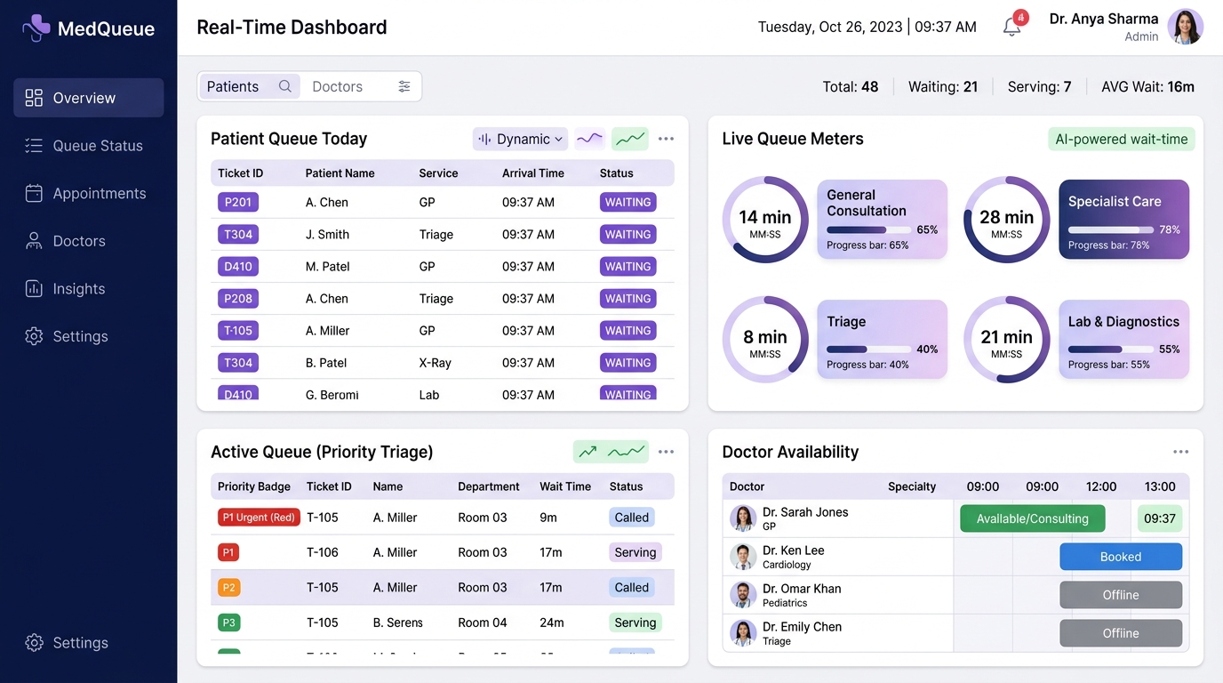The height and width of the screenshot is (683, 1223).
Task: Click the Appointments calendar icon
Action: coord(34,193)
